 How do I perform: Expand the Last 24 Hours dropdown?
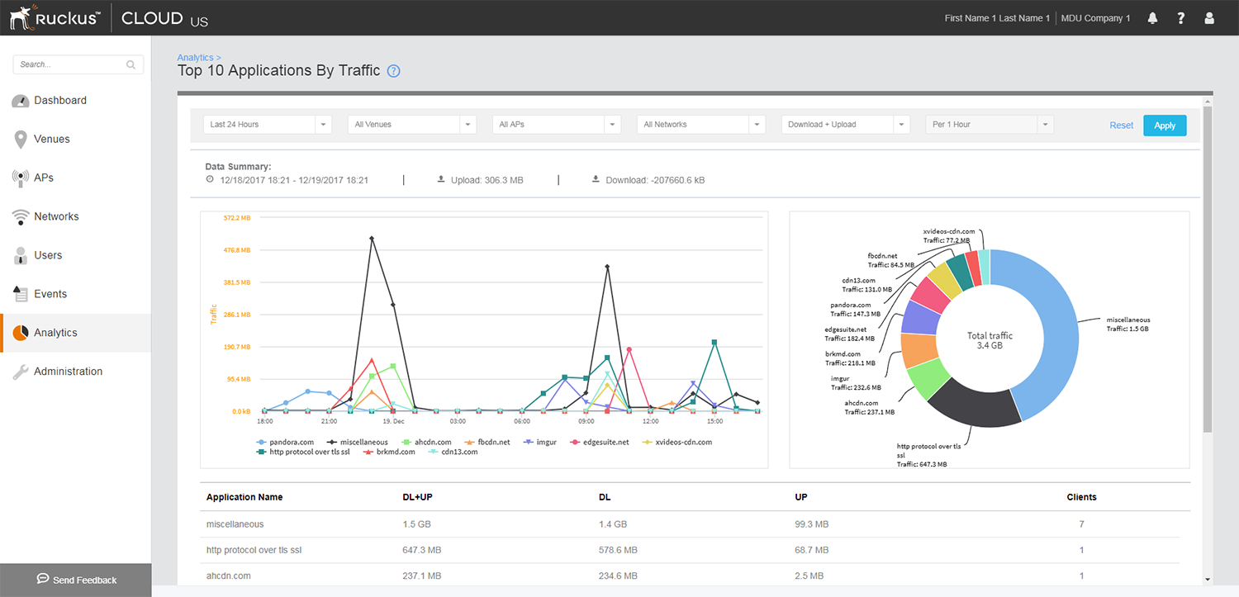point(267,125)
